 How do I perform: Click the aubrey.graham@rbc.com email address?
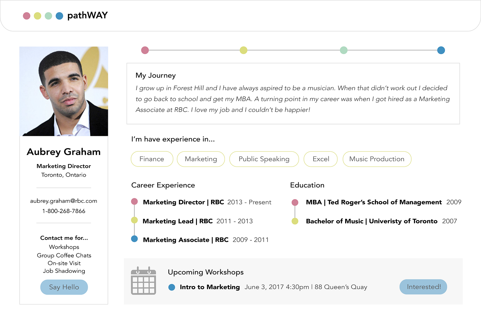coord(64,201)
